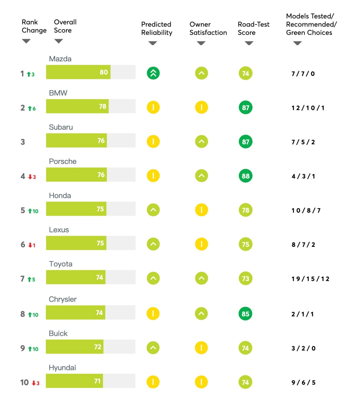This screenshot has height=405, width=355.
Task: Click the red down arrow beside Porsche's rank
Action: [x=30, y=177]
